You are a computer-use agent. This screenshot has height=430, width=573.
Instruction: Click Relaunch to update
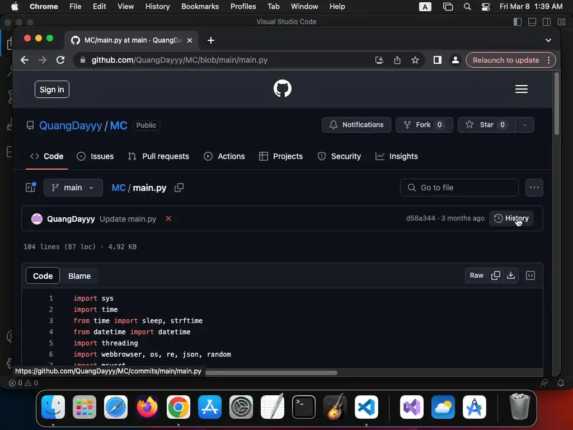point(506,60)
